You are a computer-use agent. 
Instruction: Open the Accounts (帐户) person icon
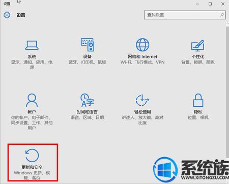tap(32, 100)
